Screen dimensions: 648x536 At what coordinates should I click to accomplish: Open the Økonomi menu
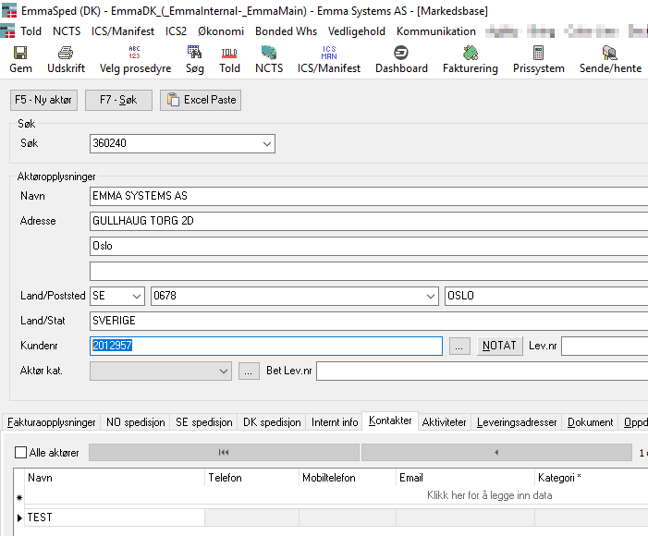coord(221,30)
